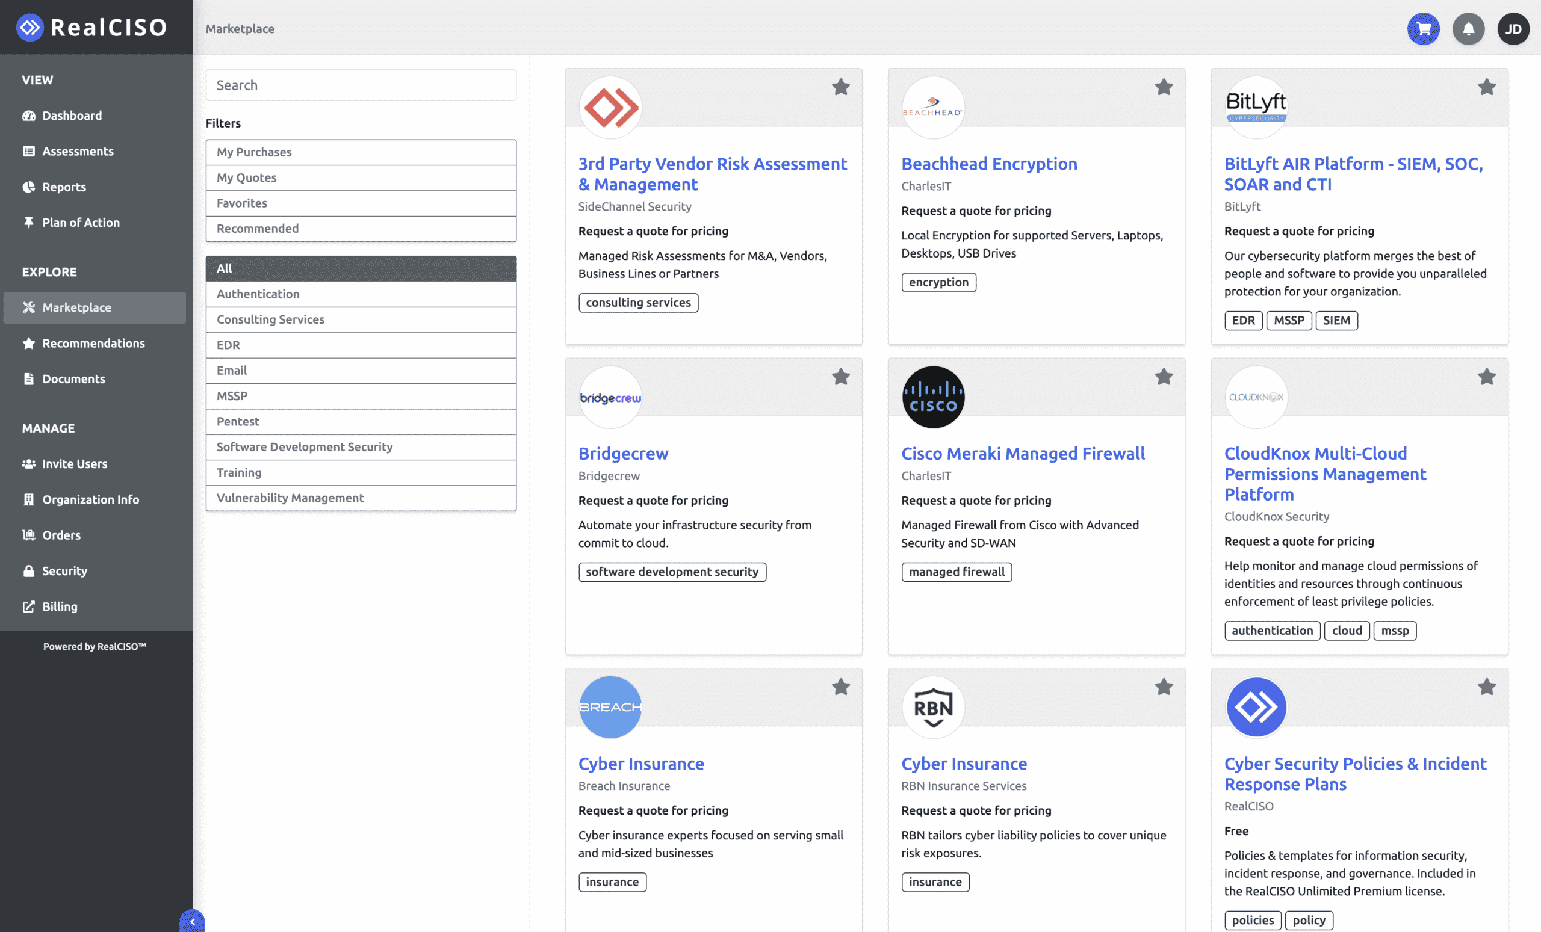
Task: Click the Cisco logo thumbnail
Action: (x=933, y=397)
